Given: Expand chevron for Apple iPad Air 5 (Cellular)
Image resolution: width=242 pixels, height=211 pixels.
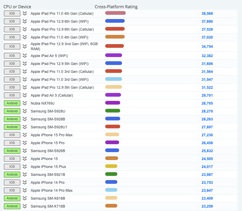Looking at the screenshot, I should pyautogui.click(x=25, y=95).
